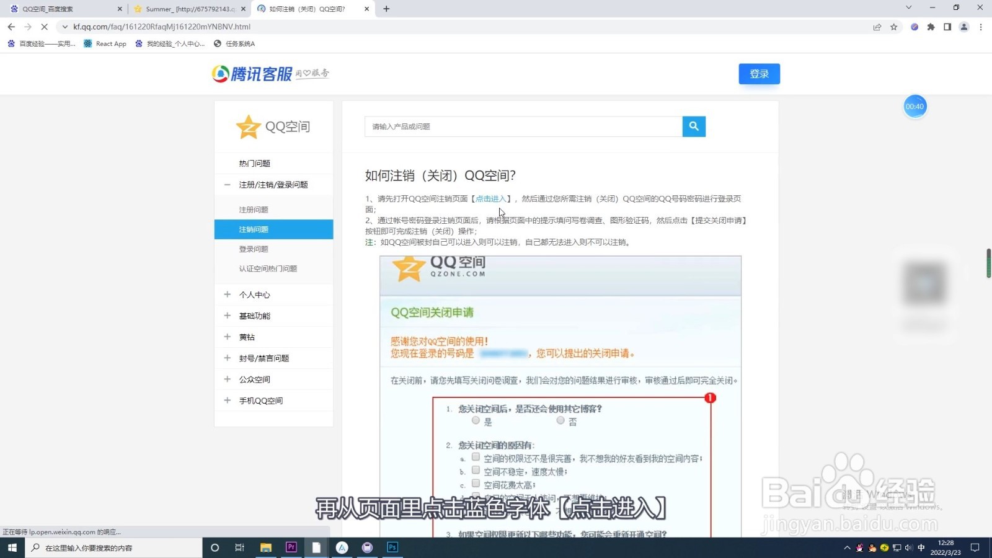The image size is (992, 558).
Task: Open the share page icon in address bar
Action: [x=877, y=27]
